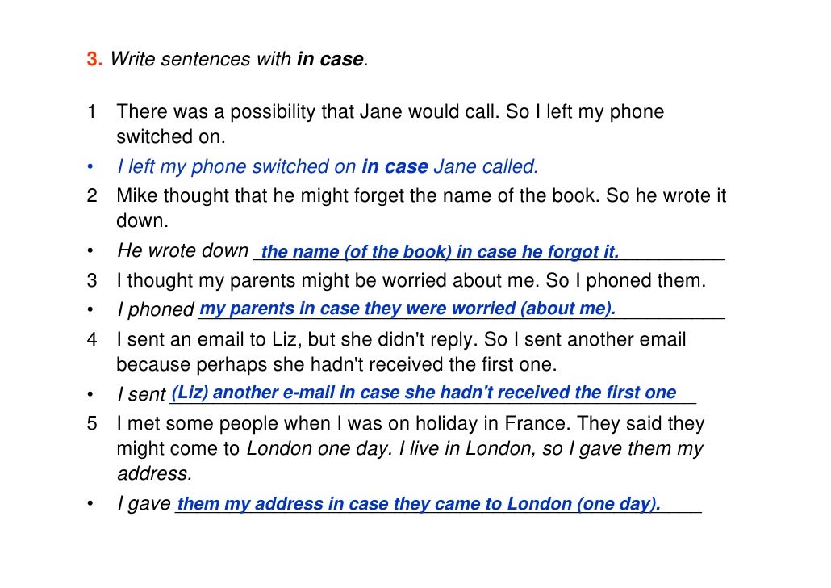Screen dimensions: 831x588
Task: Click the example answer 'Jane called'
Action: (486, 166)
